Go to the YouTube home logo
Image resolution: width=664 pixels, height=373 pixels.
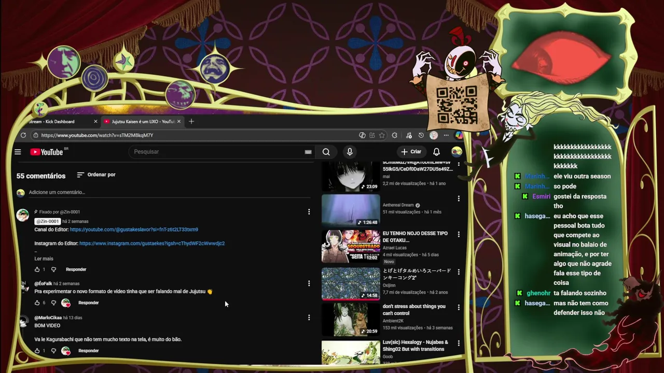pyautogui.click(x=47, y=152)
